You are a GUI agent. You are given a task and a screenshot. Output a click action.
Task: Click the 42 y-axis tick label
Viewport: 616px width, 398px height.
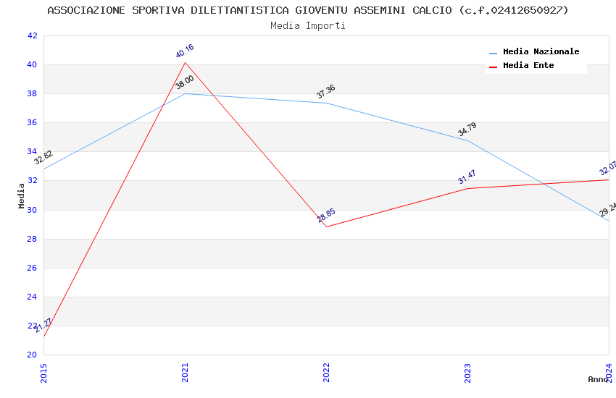click(31, 36)
